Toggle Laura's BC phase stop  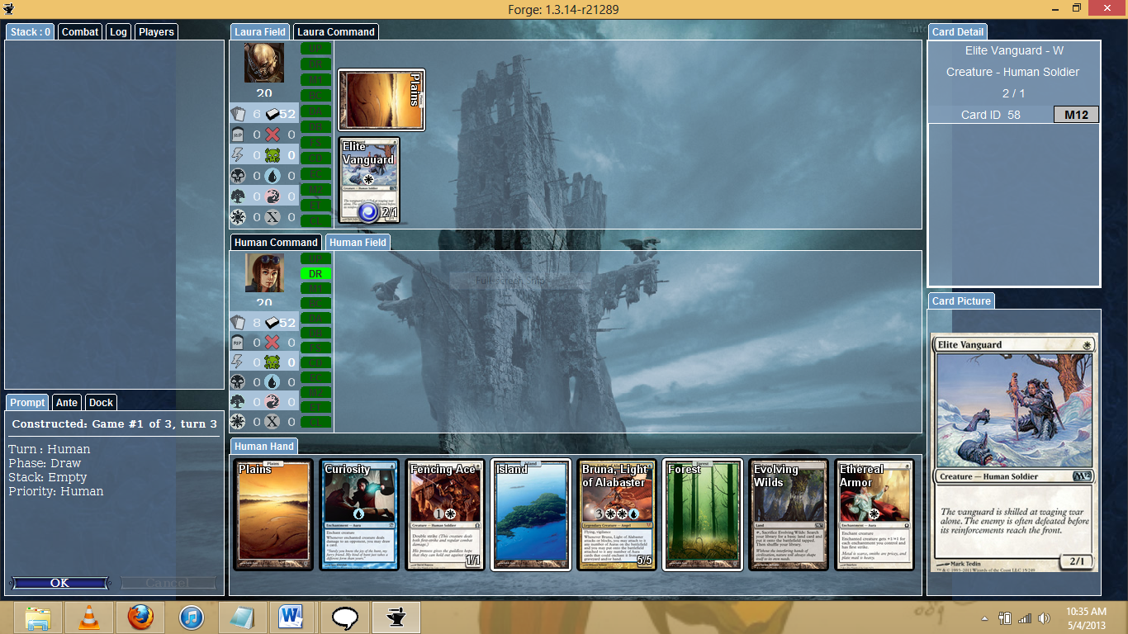click(315, 95)
